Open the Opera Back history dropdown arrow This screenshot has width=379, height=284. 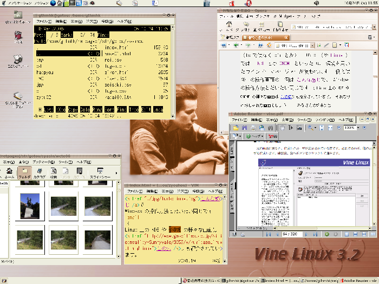(x=241, y=45)
